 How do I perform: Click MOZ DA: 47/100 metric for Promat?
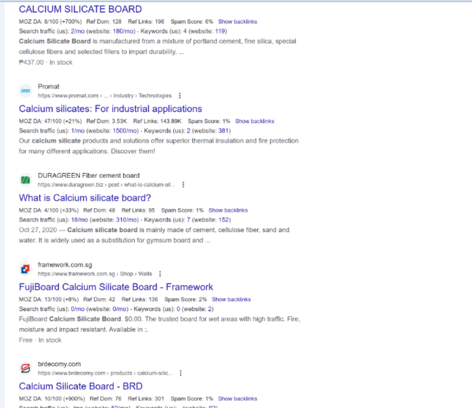pyautogui.click(x=50, y=121)
